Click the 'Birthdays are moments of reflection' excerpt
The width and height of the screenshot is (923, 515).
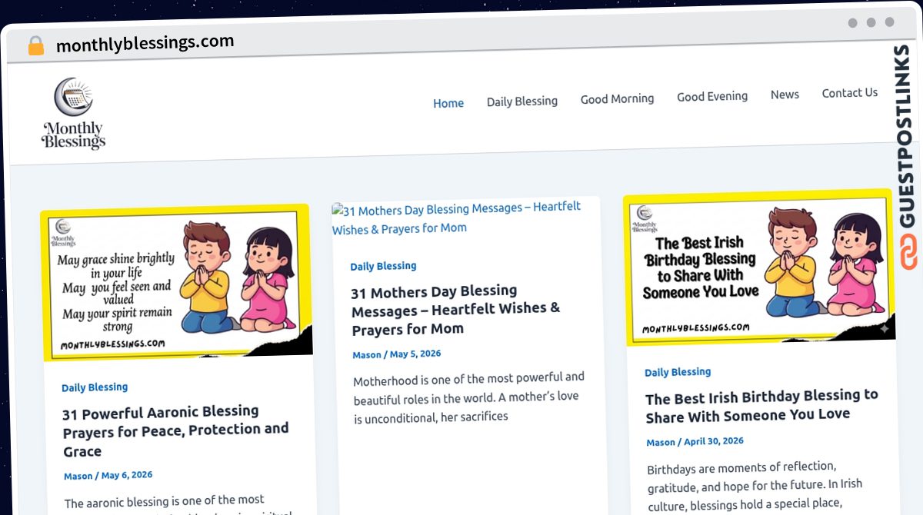[755, 487]
